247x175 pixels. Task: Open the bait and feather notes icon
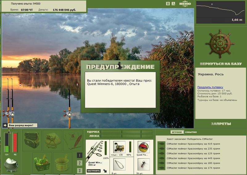pyautogui.click(x=73, y=140)
